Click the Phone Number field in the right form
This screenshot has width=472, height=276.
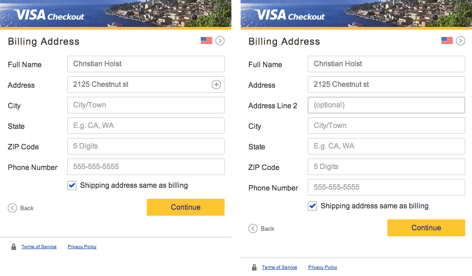tap(386, 187)
